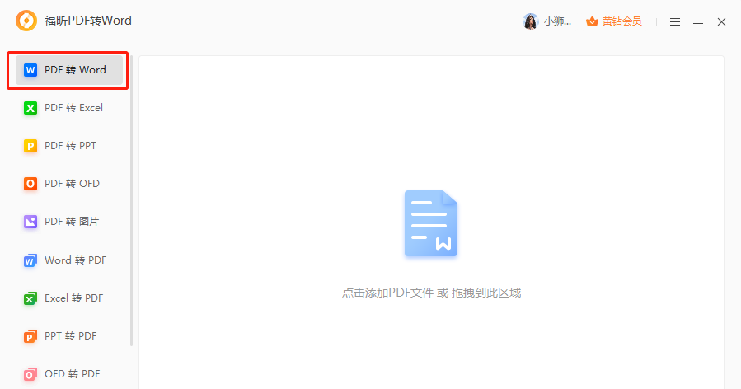
Task: Click the 福昕PDF转Word title text
Action: coord(88,21)
